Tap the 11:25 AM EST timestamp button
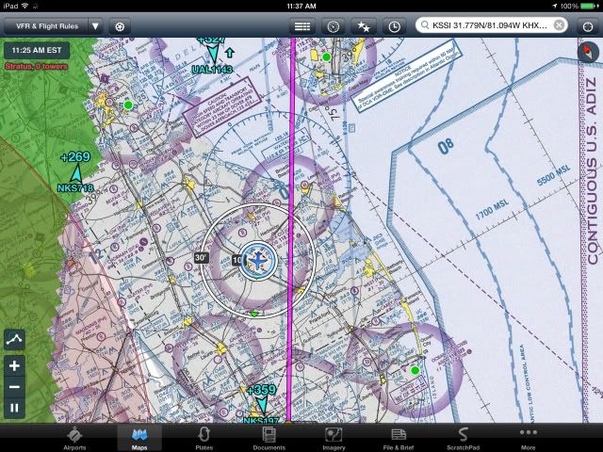 coord(39,50)
